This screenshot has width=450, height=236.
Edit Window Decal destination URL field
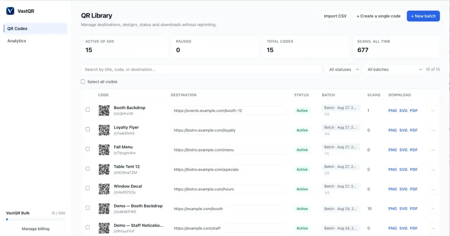[x=228, y=189]
